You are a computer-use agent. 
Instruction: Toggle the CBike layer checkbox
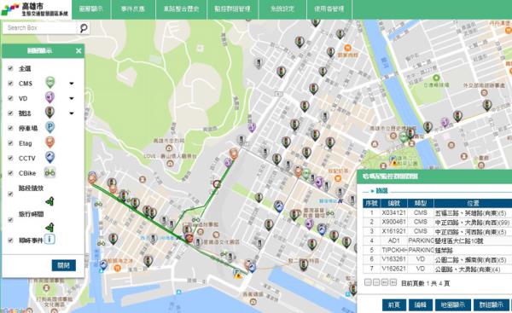coord(10,173)
